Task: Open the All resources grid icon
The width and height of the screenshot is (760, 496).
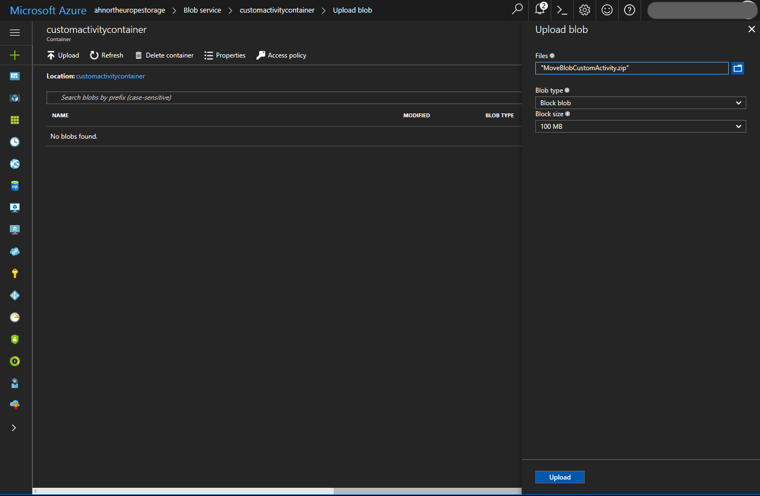Action: pos(15,120)
